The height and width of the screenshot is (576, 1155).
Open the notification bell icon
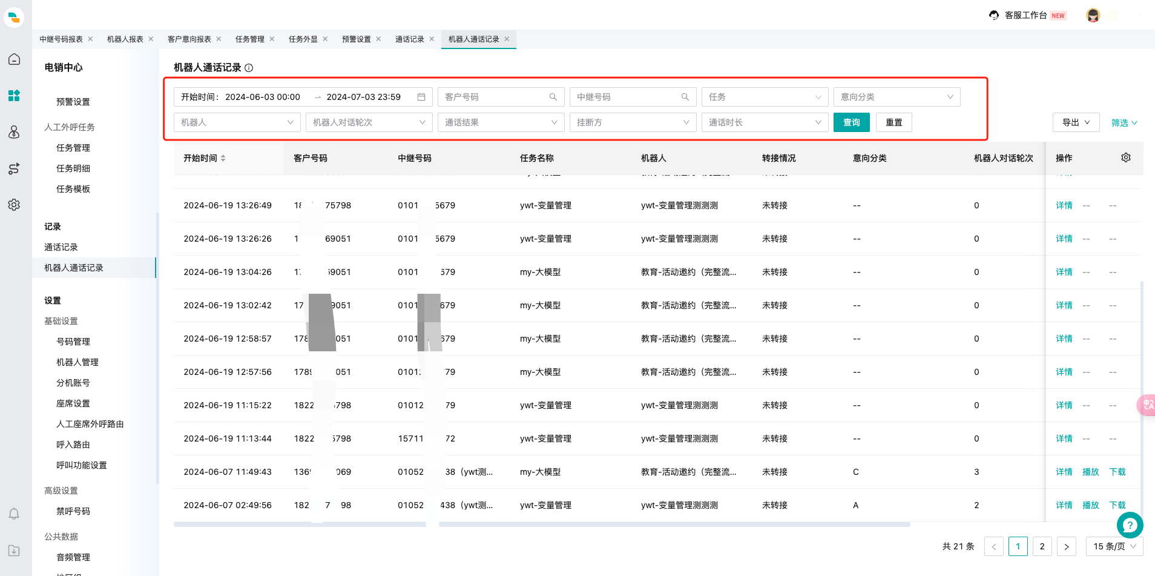click(14, 514)
